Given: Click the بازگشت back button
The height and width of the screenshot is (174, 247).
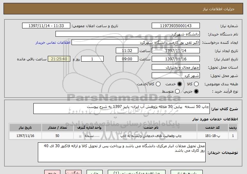Looking at the screenshot, I should pos(73,172).
